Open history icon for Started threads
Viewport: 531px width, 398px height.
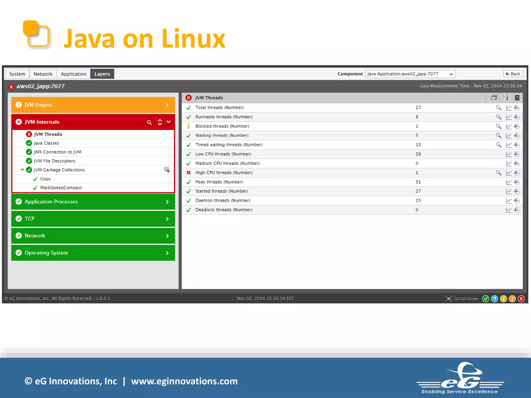point(517,191)
